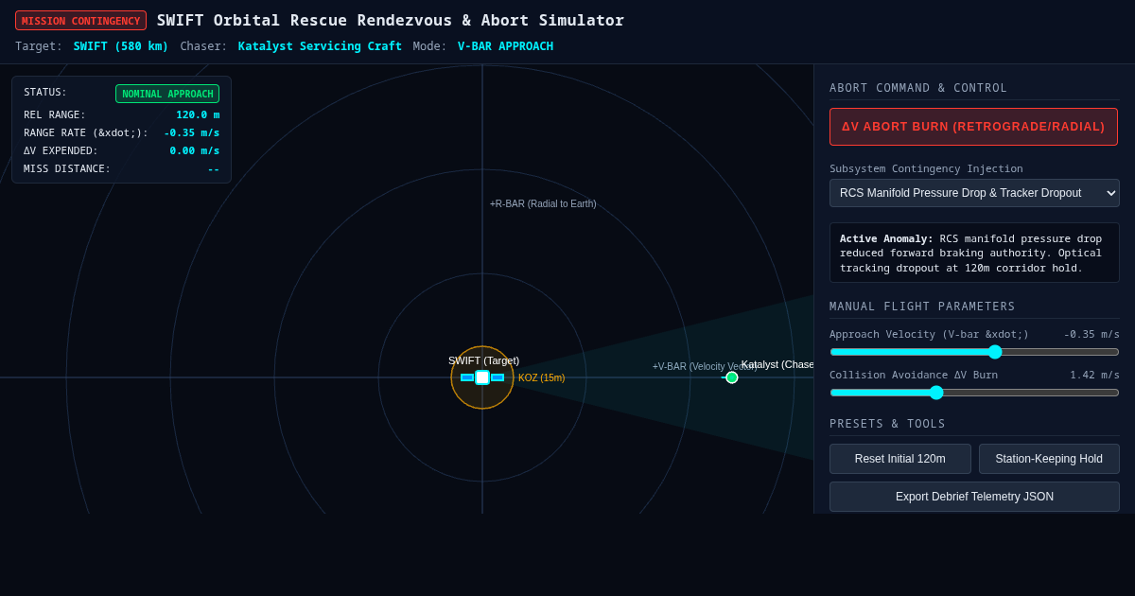Viewport: 1135px width, 596px height.
Task: Click the Station-Keeping Hold button
Action: [1049, 459]
